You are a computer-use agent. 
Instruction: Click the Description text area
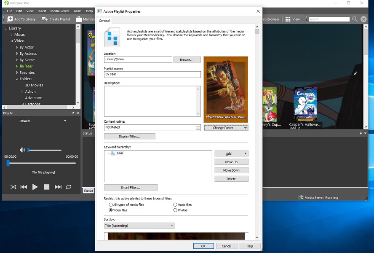pos(152,101)
